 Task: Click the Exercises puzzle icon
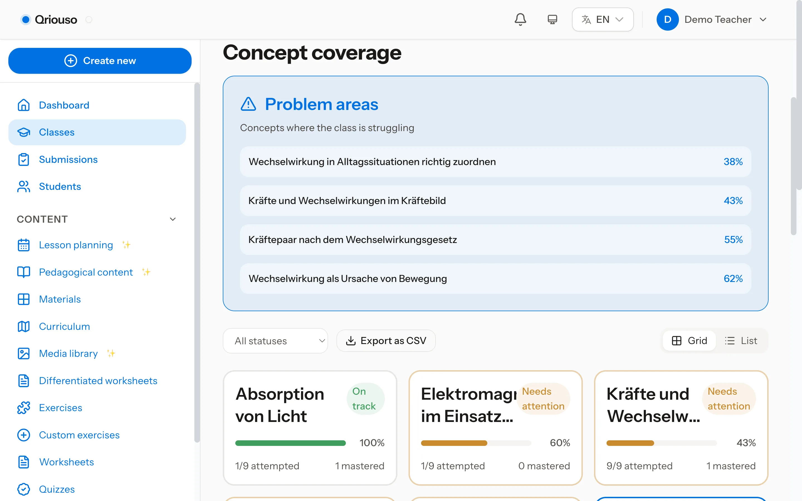[x=23, y=408]
